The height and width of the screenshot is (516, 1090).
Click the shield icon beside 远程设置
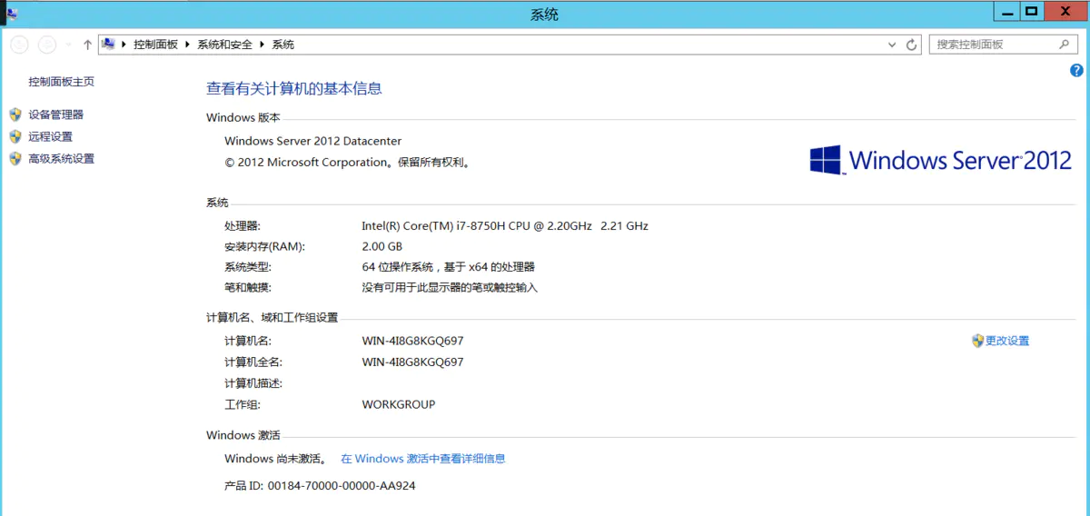(x=15, y=136)
